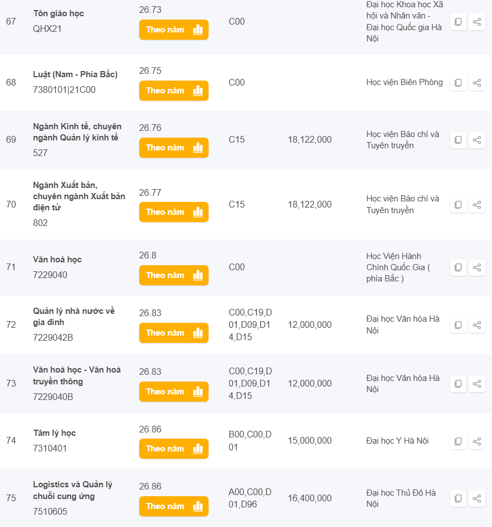The image size is (492, 527).
Task: Copy the Luật (Nam - Phía Bắc) row
Action: [x=458, y=83]
